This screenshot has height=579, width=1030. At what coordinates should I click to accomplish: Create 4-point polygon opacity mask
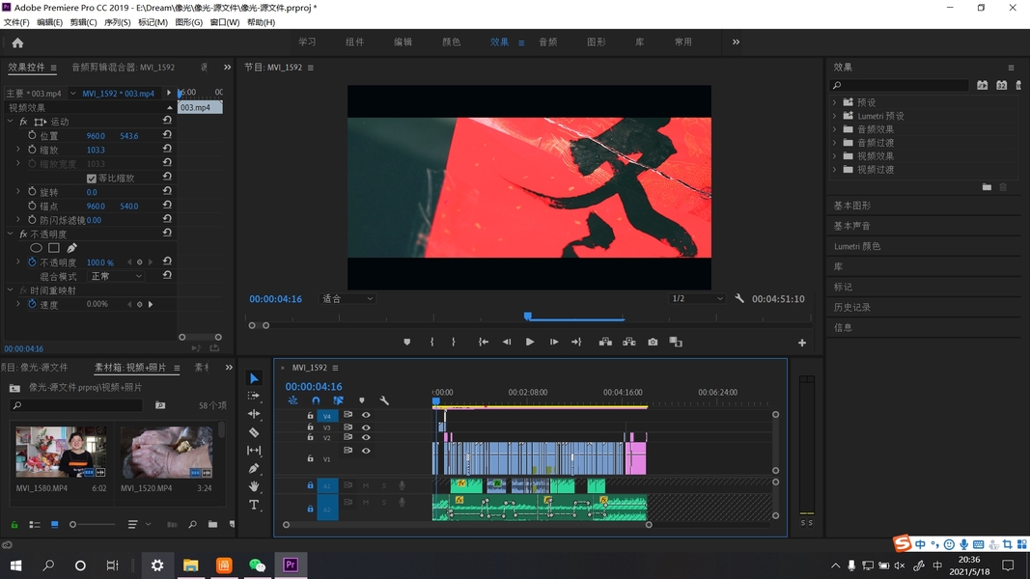pos(54,248)
